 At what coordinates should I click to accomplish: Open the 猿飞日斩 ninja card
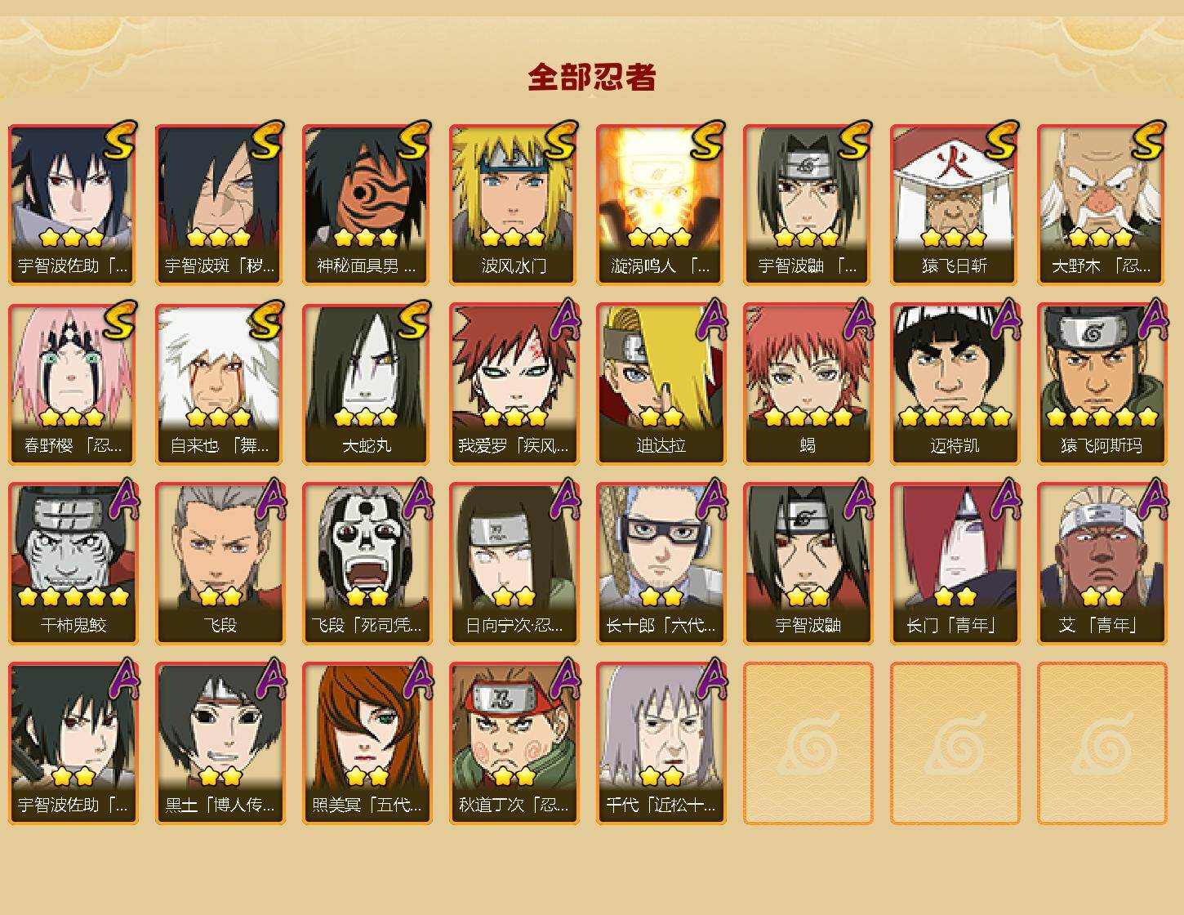click(x=955, y=204)
